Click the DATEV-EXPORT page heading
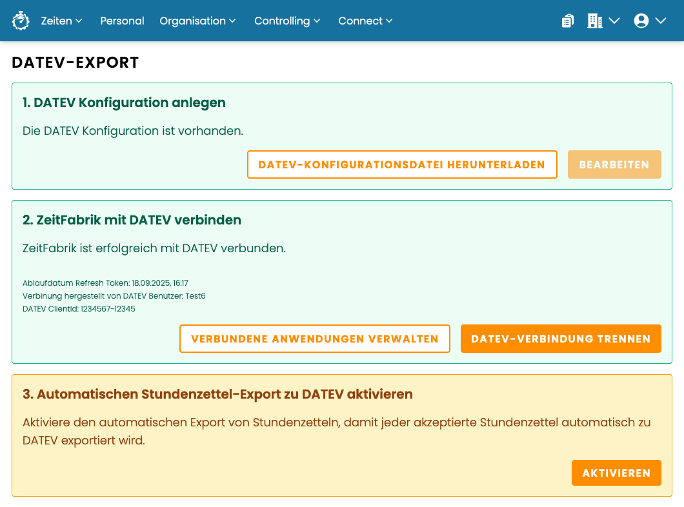Image resolution: width=684 pixels, height=507 pixels. [75, 63]
